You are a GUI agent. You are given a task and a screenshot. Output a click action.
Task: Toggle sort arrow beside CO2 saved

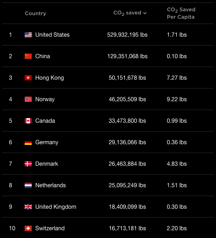coord(145,13)
